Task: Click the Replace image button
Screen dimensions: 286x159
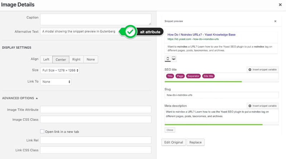Action: [x=195, y=142]
